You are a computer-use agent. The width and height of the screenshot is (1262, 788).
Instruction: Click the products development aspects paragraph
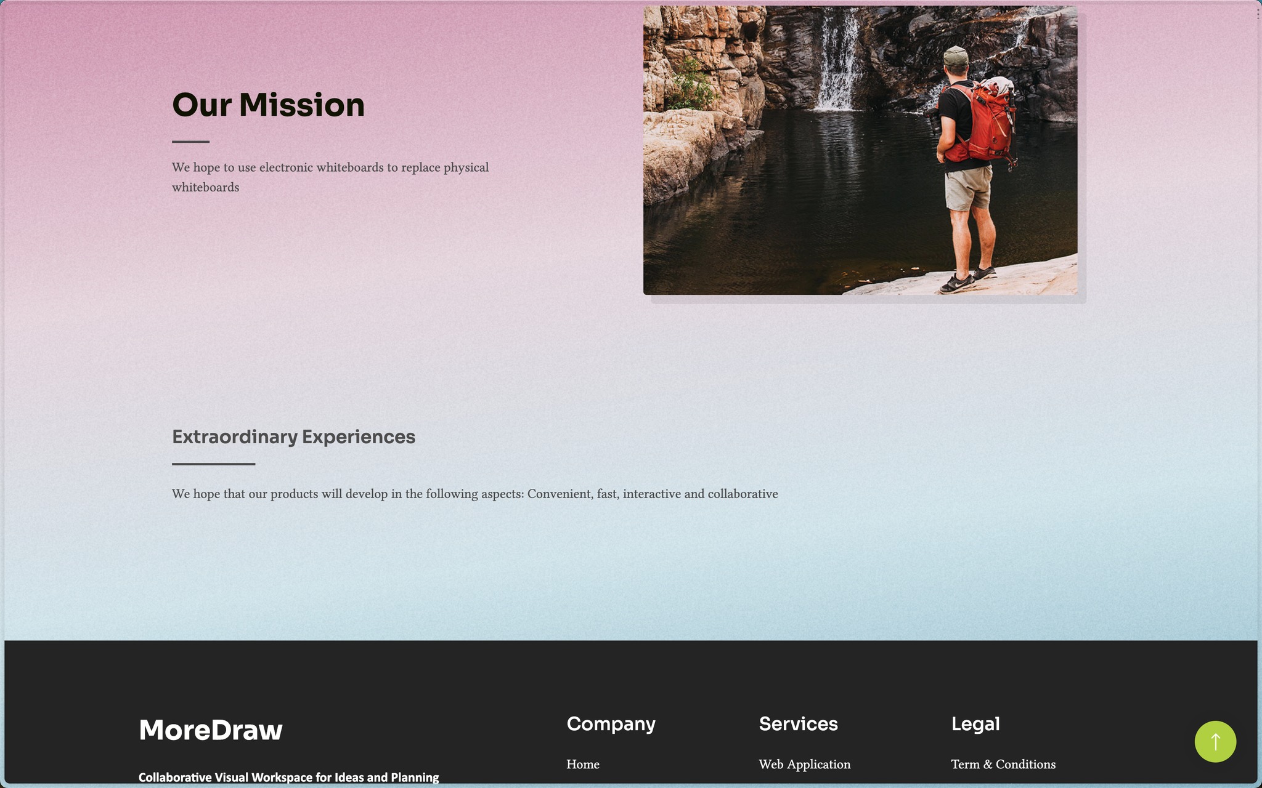click(x=474, y=494)
